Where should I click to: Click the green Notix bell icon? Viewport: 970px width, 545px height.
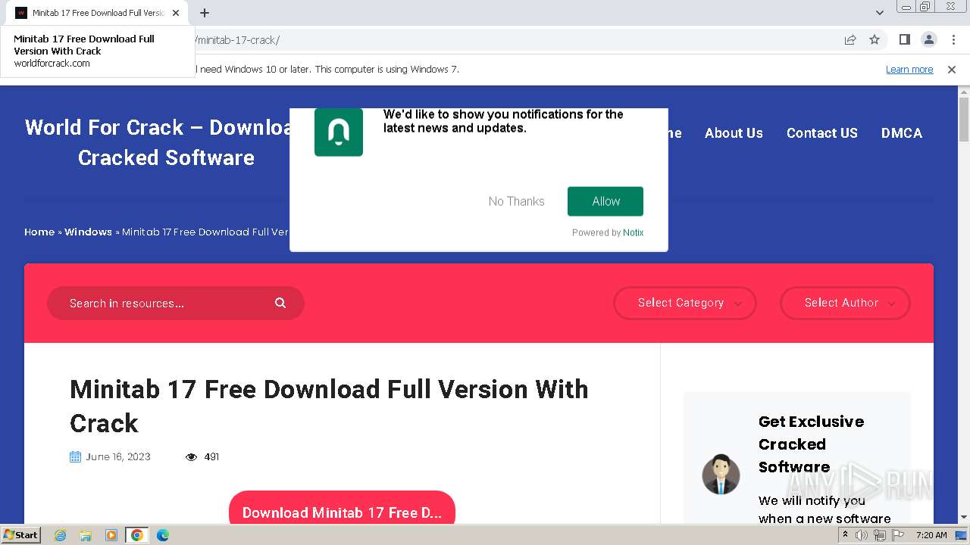point(339,132)
